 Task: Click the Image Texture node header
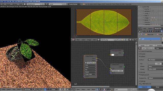pyautogui.click(x=90, y=56)
